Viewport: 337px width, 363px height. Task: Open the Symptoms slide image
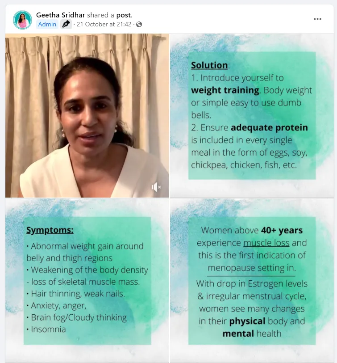(87, 281)
